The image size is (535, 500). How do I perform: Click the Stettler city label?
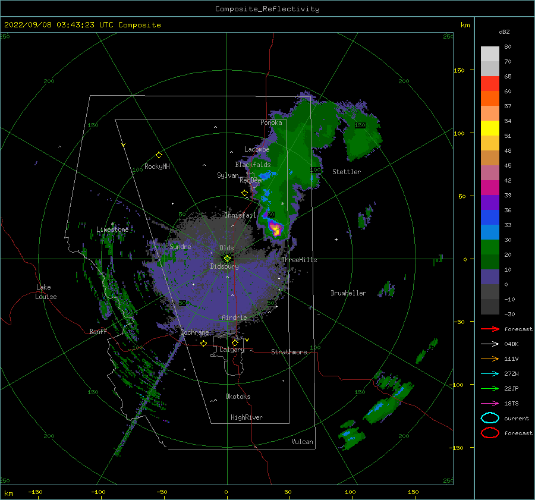pos(347,172)
